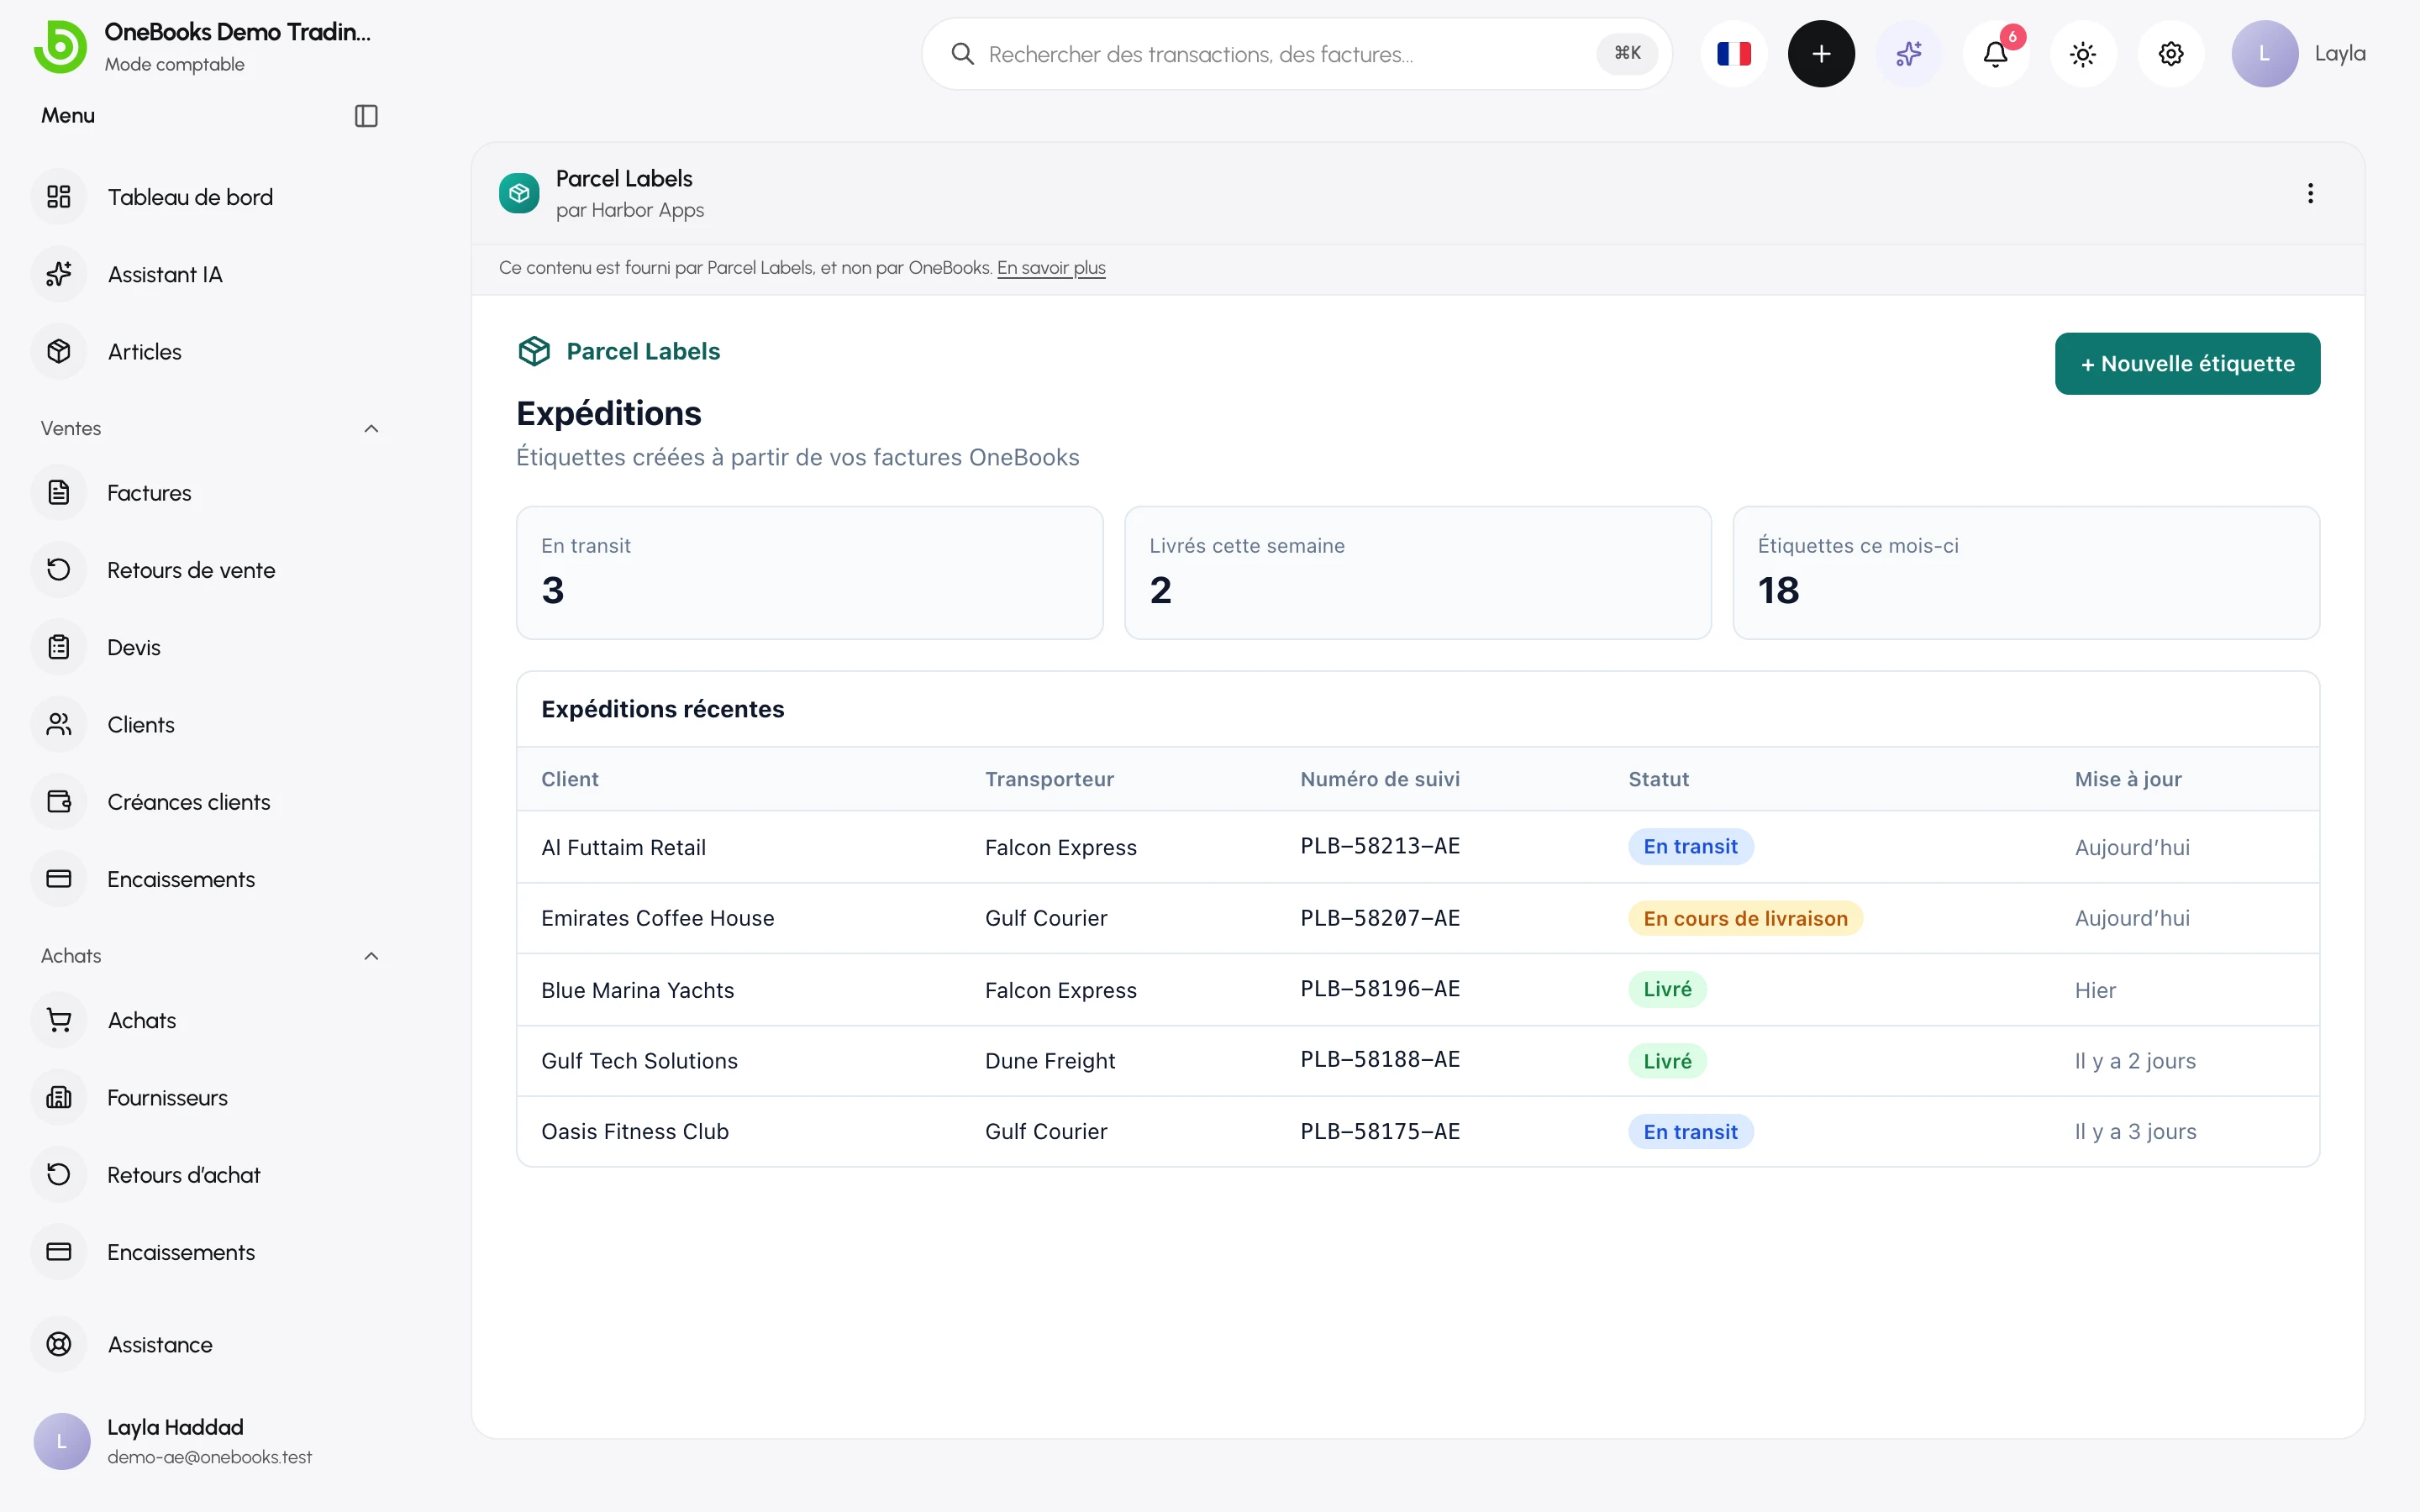The width and height of the screenshot is (2420, 1512).
Task: Click the Fournisseurs building icon
Action: (59, 1098)
